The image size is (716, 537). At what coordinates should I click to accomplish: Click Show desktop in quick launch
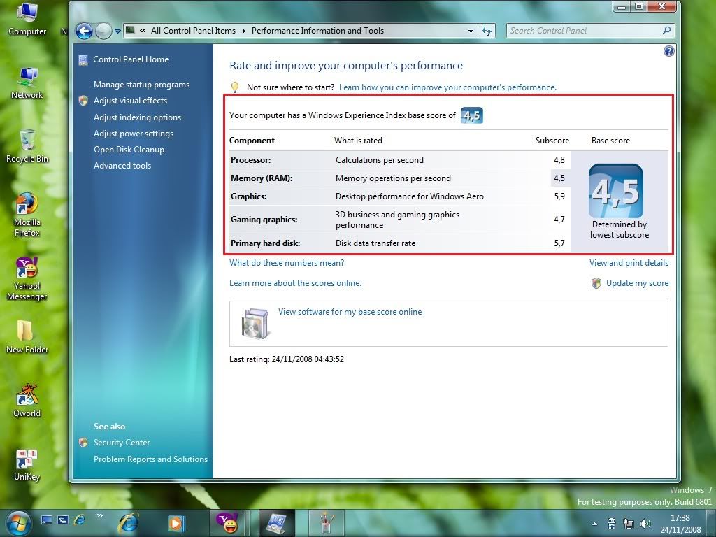(47, 520)
